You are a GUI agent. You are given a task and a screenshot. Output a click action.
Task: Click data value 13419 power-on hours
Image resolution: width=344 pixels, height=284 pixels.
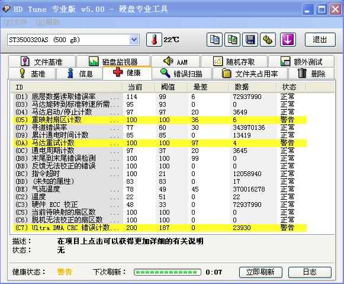tap(242, 135)
